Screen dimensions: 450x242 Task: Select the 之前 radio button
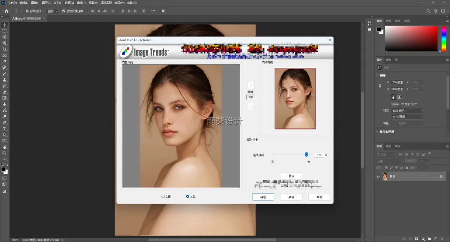(x=163, y=197)
